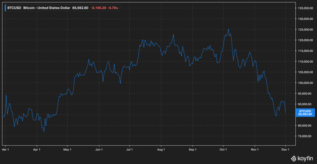Click the 100,000.00 price axis label

tap(305, 83)
